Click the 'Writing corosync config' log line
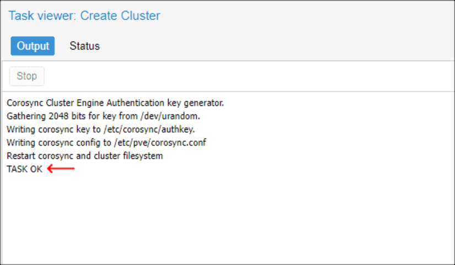The image size is (455, 265). point(106,142)
